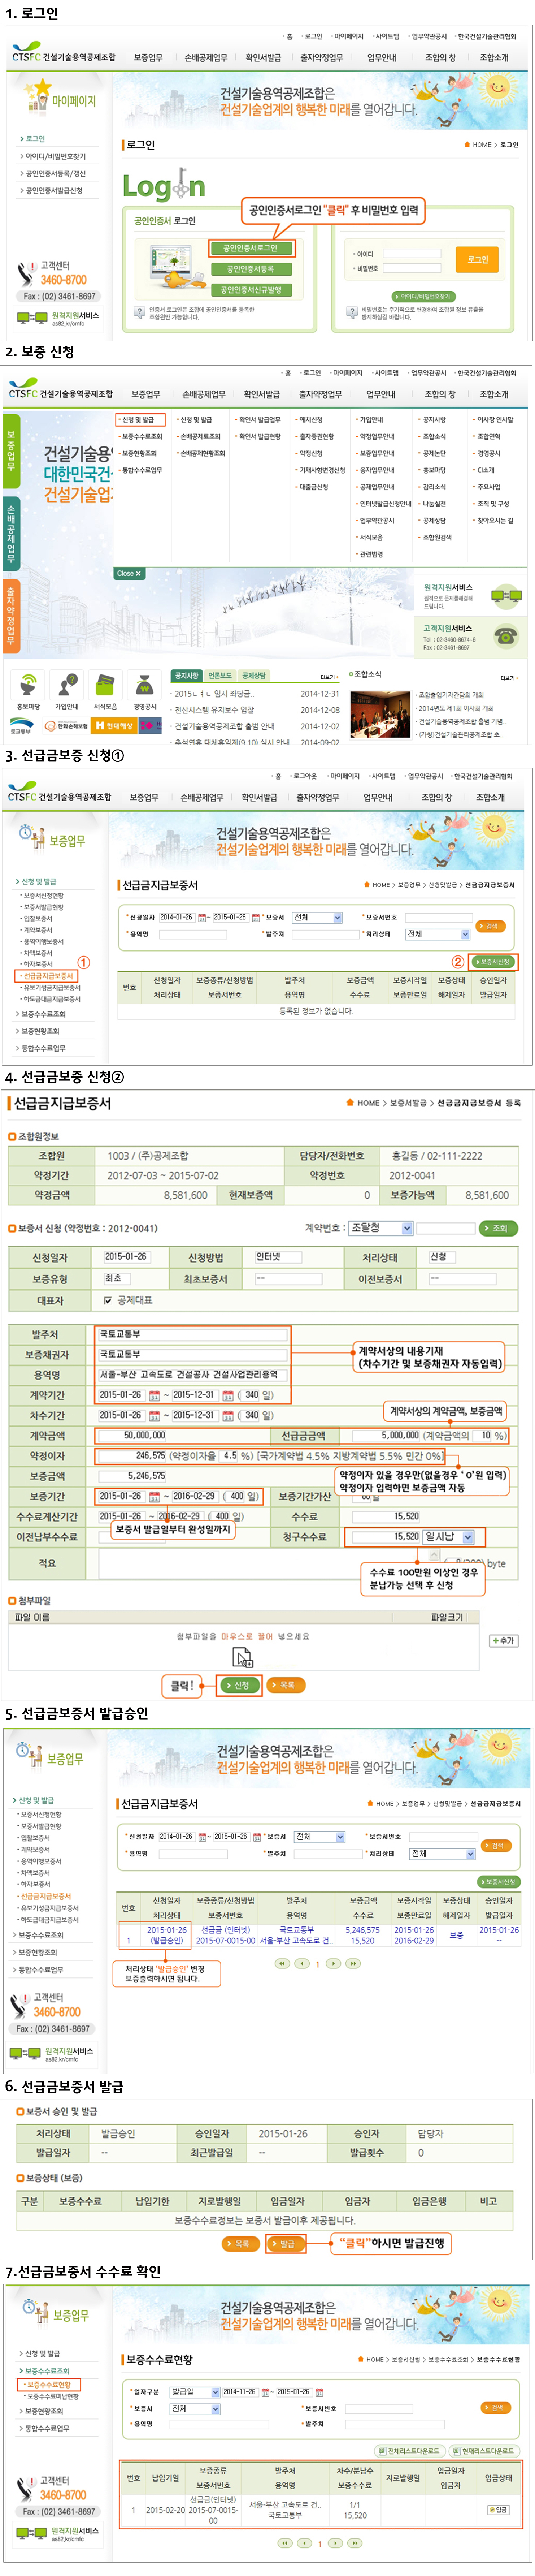
Task: Toggle the 공제대표 checkbox
Action: click(108, 1300)
